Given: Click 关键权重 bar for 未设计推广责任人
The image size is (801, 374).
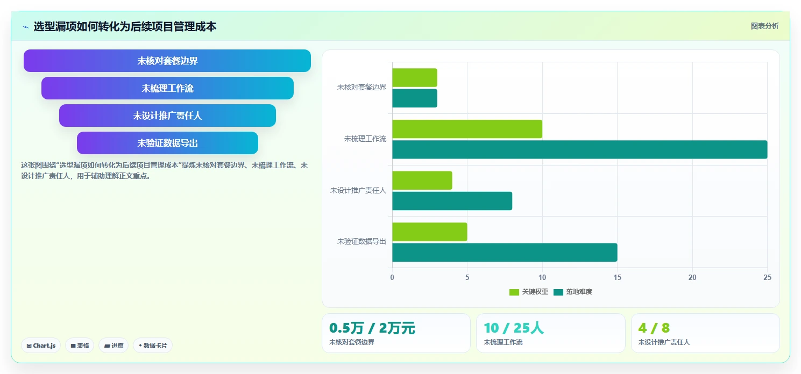Looking at the screenshot, I should pos(422,181).
